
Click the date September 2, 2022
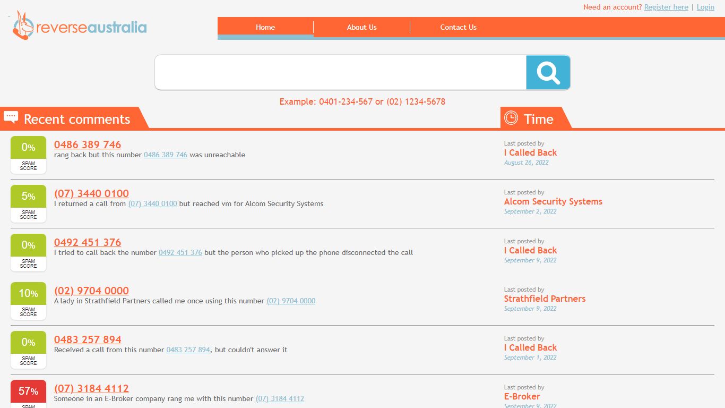[530, 211]
